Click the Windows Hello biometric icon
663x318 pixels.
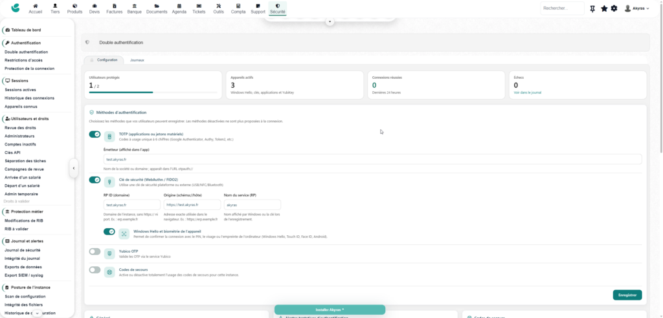point(124,234)
